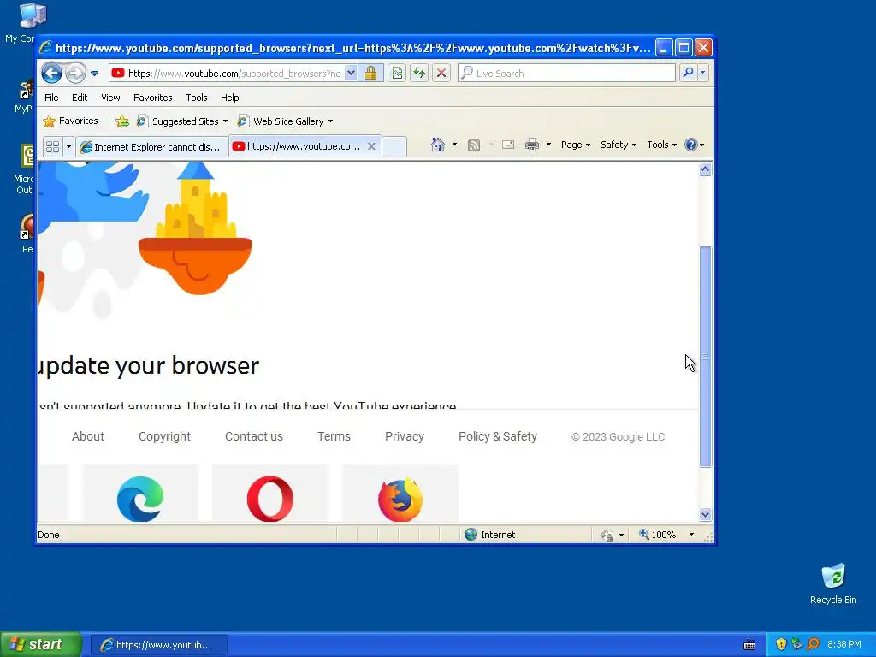Click the orange magnifier tray icon

[x=814, y=644]
